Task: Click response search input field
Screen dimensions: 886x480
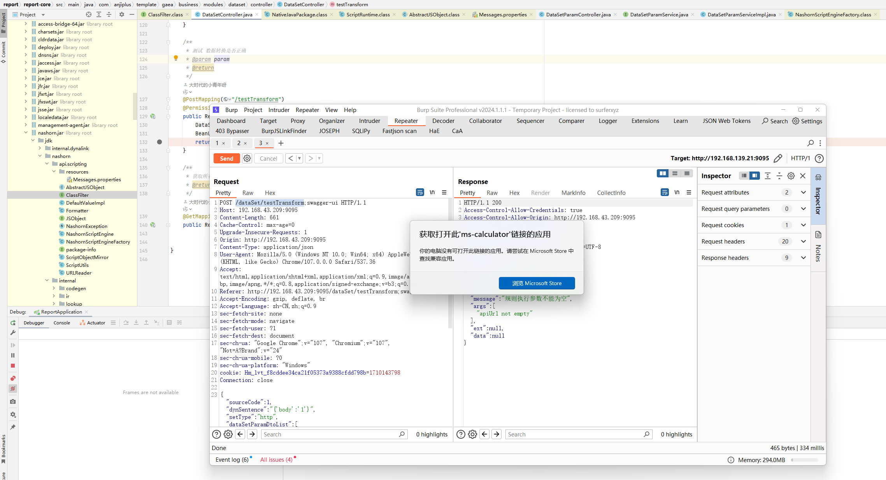Action: coord(578,434)
